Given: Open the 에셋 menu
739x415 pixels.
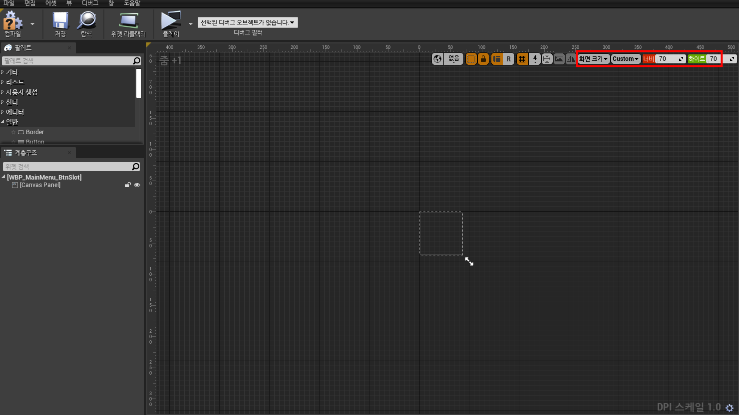Looking at the screenshot, I should coord(51,3).
